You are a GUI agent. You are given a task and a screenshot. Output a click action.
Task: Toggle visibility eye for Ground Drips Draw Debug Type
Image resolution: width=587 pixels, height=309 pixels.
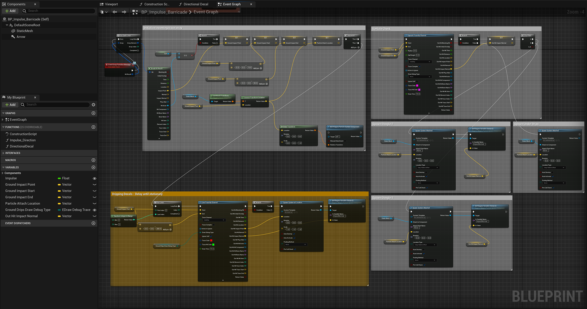pyautogui.click(x=94, y=210)
